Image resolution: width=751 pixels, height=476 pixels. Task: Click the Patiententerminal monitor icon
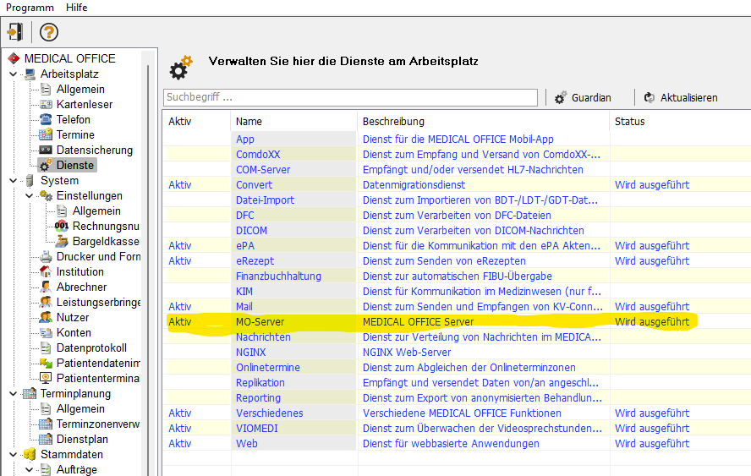[46, 378]
